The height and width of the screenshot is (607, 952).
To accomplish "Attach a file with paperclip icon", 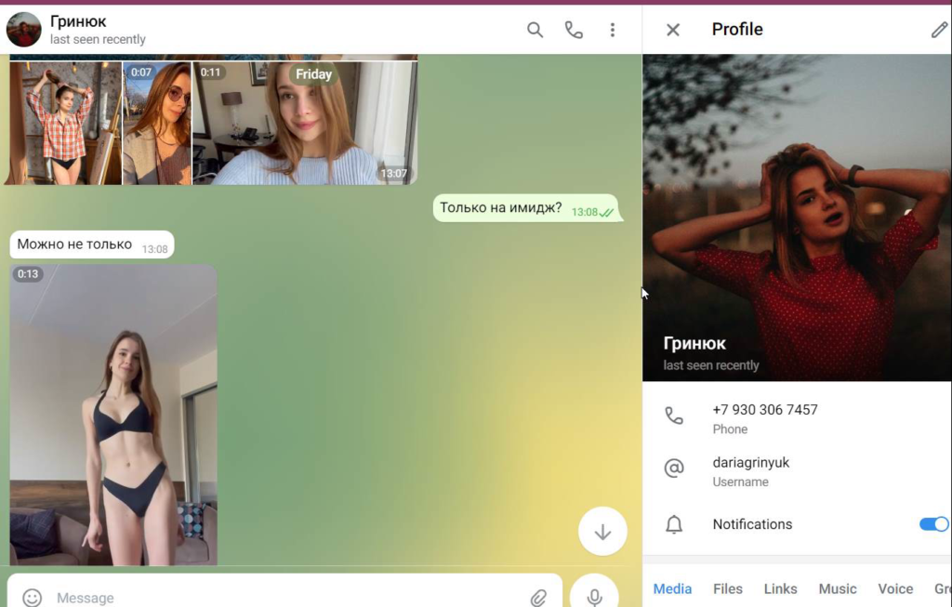I will pyautogui.click(x=538, y=597).
